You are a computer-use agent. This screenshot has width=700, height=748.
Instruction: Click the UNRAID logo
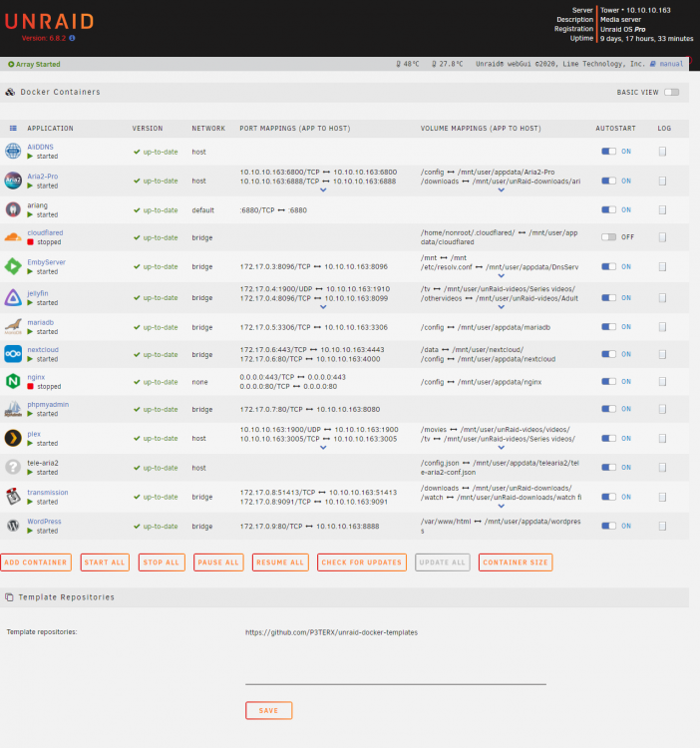tap(49, 22)
